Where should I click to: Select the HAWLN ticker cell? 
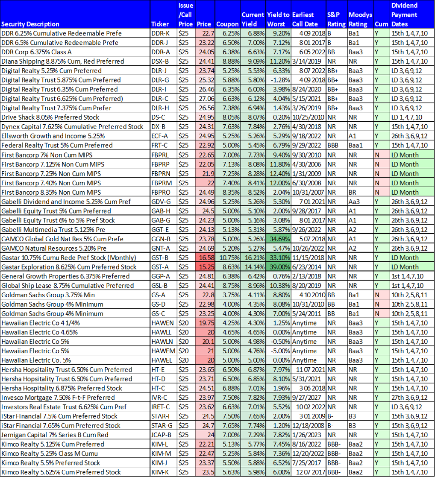[x=164, y=342]
